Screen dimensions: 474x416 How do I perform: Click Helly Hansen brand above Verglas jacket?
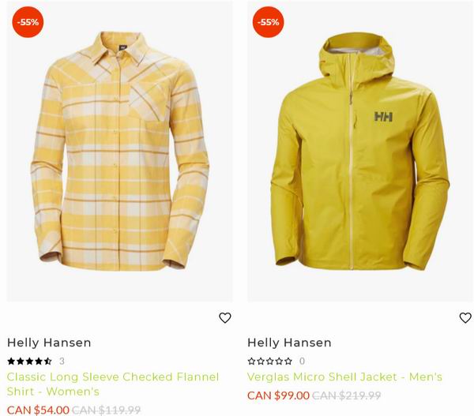point(289,343)
